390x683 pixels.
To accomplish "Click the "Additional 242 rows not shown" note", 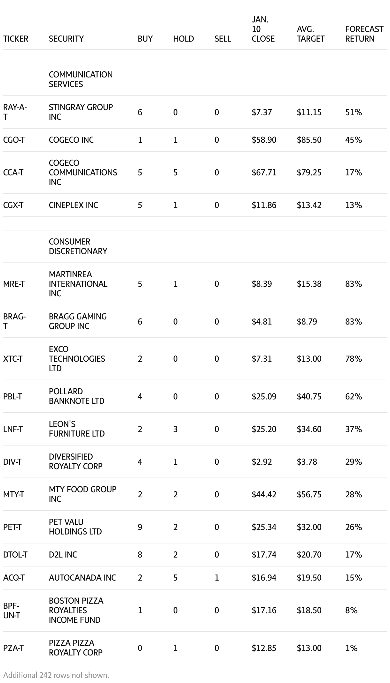I will (56, 675).
